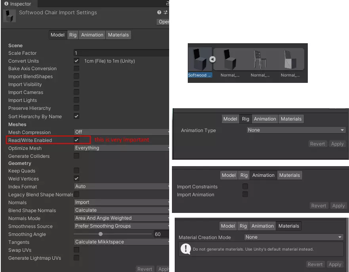Screen dimensions: 349x272
Task: Select the first Normal_ cube chair thumbnail
Action: tap(230, 59)
